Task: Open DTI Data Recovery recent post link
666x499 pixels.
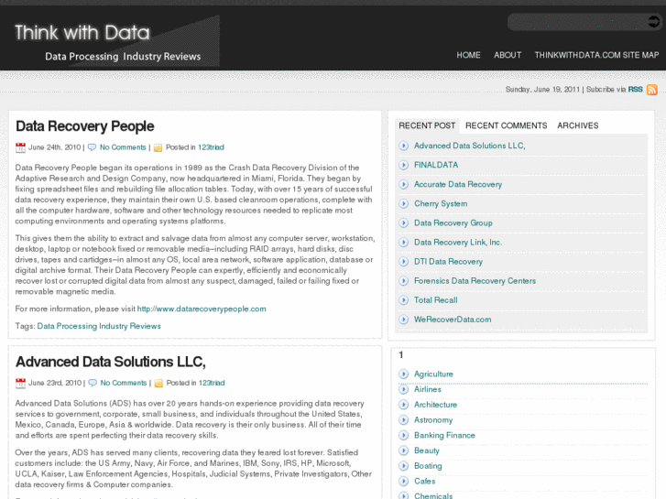Action: pos(448,262)
